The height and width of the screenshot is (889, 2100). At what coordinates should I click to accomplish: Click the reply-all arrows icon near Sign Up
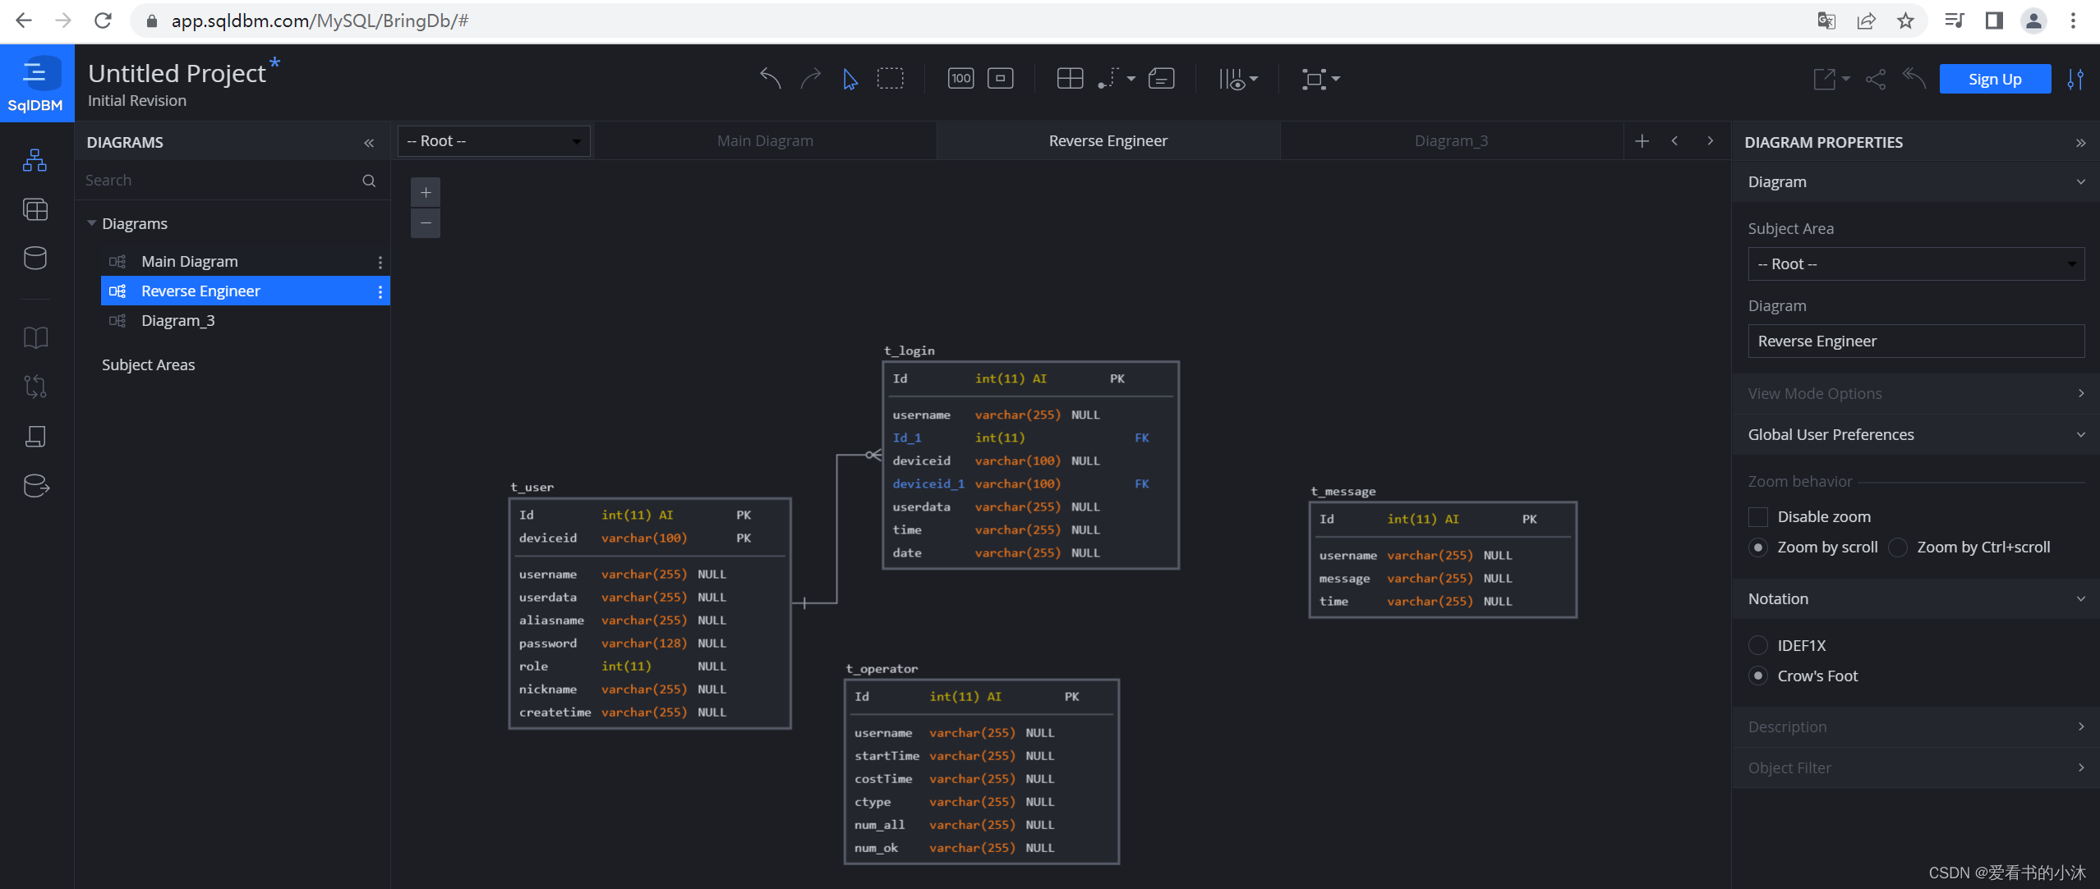[1915, 79]
